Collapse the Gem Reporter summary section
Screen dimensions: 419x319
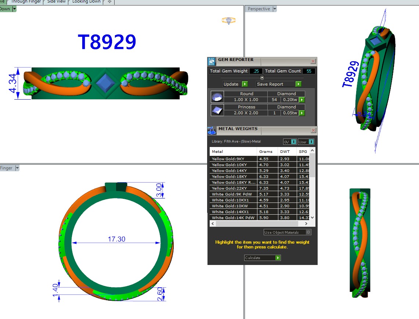pos(262,78)
